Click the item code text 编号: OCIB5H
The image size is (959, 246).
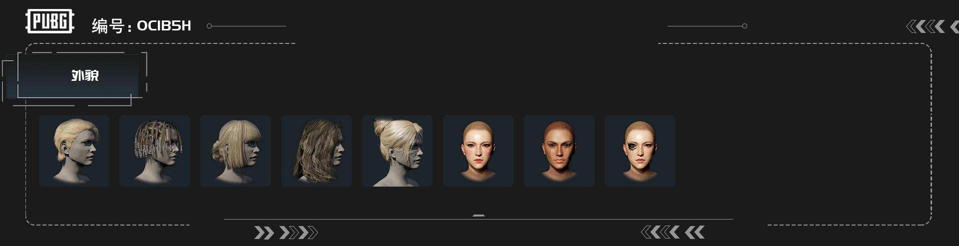(141, 25)
